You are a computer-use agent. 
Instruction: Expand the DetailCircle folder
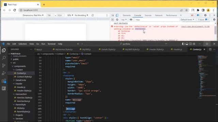(20, 80)
